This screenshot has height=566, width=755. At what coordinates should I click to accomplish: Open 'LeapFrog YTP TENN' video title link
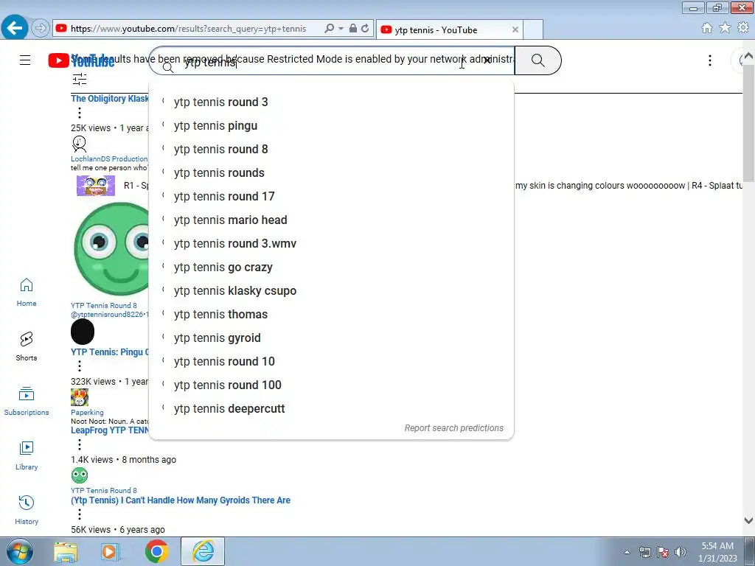(x=110, y=430)
